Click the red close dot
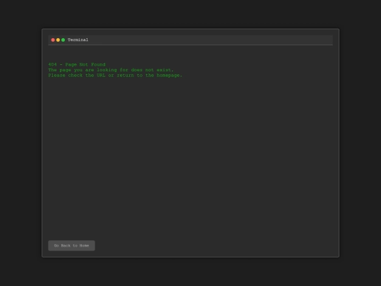The width and height of the screenshot is (381, 286). (x=53, y=40)
